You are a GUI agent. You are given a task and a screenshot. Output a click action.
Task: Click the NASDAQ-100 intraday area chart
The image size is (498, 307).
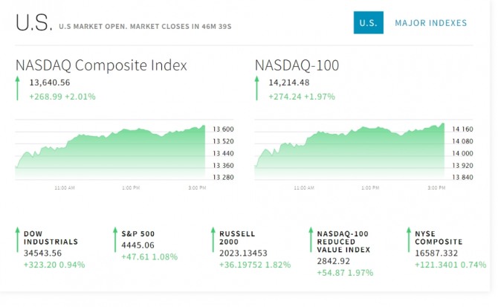[x=349, y=152]
